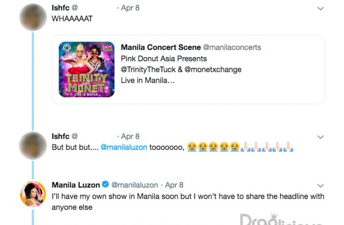Follow the blue @manilaluzon mention link
Image resolution: width=344 pixels, height=225 pixels.
124,147
